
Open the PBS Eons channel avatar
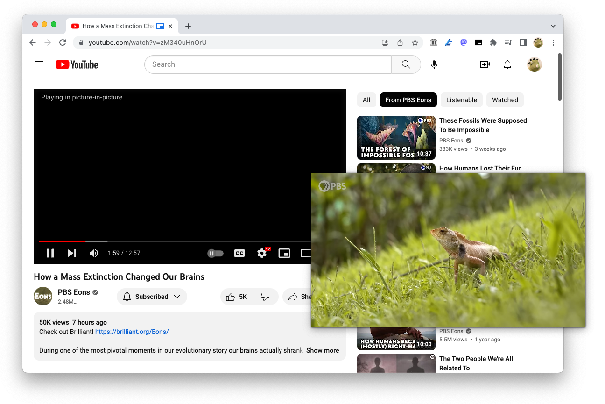43,296
